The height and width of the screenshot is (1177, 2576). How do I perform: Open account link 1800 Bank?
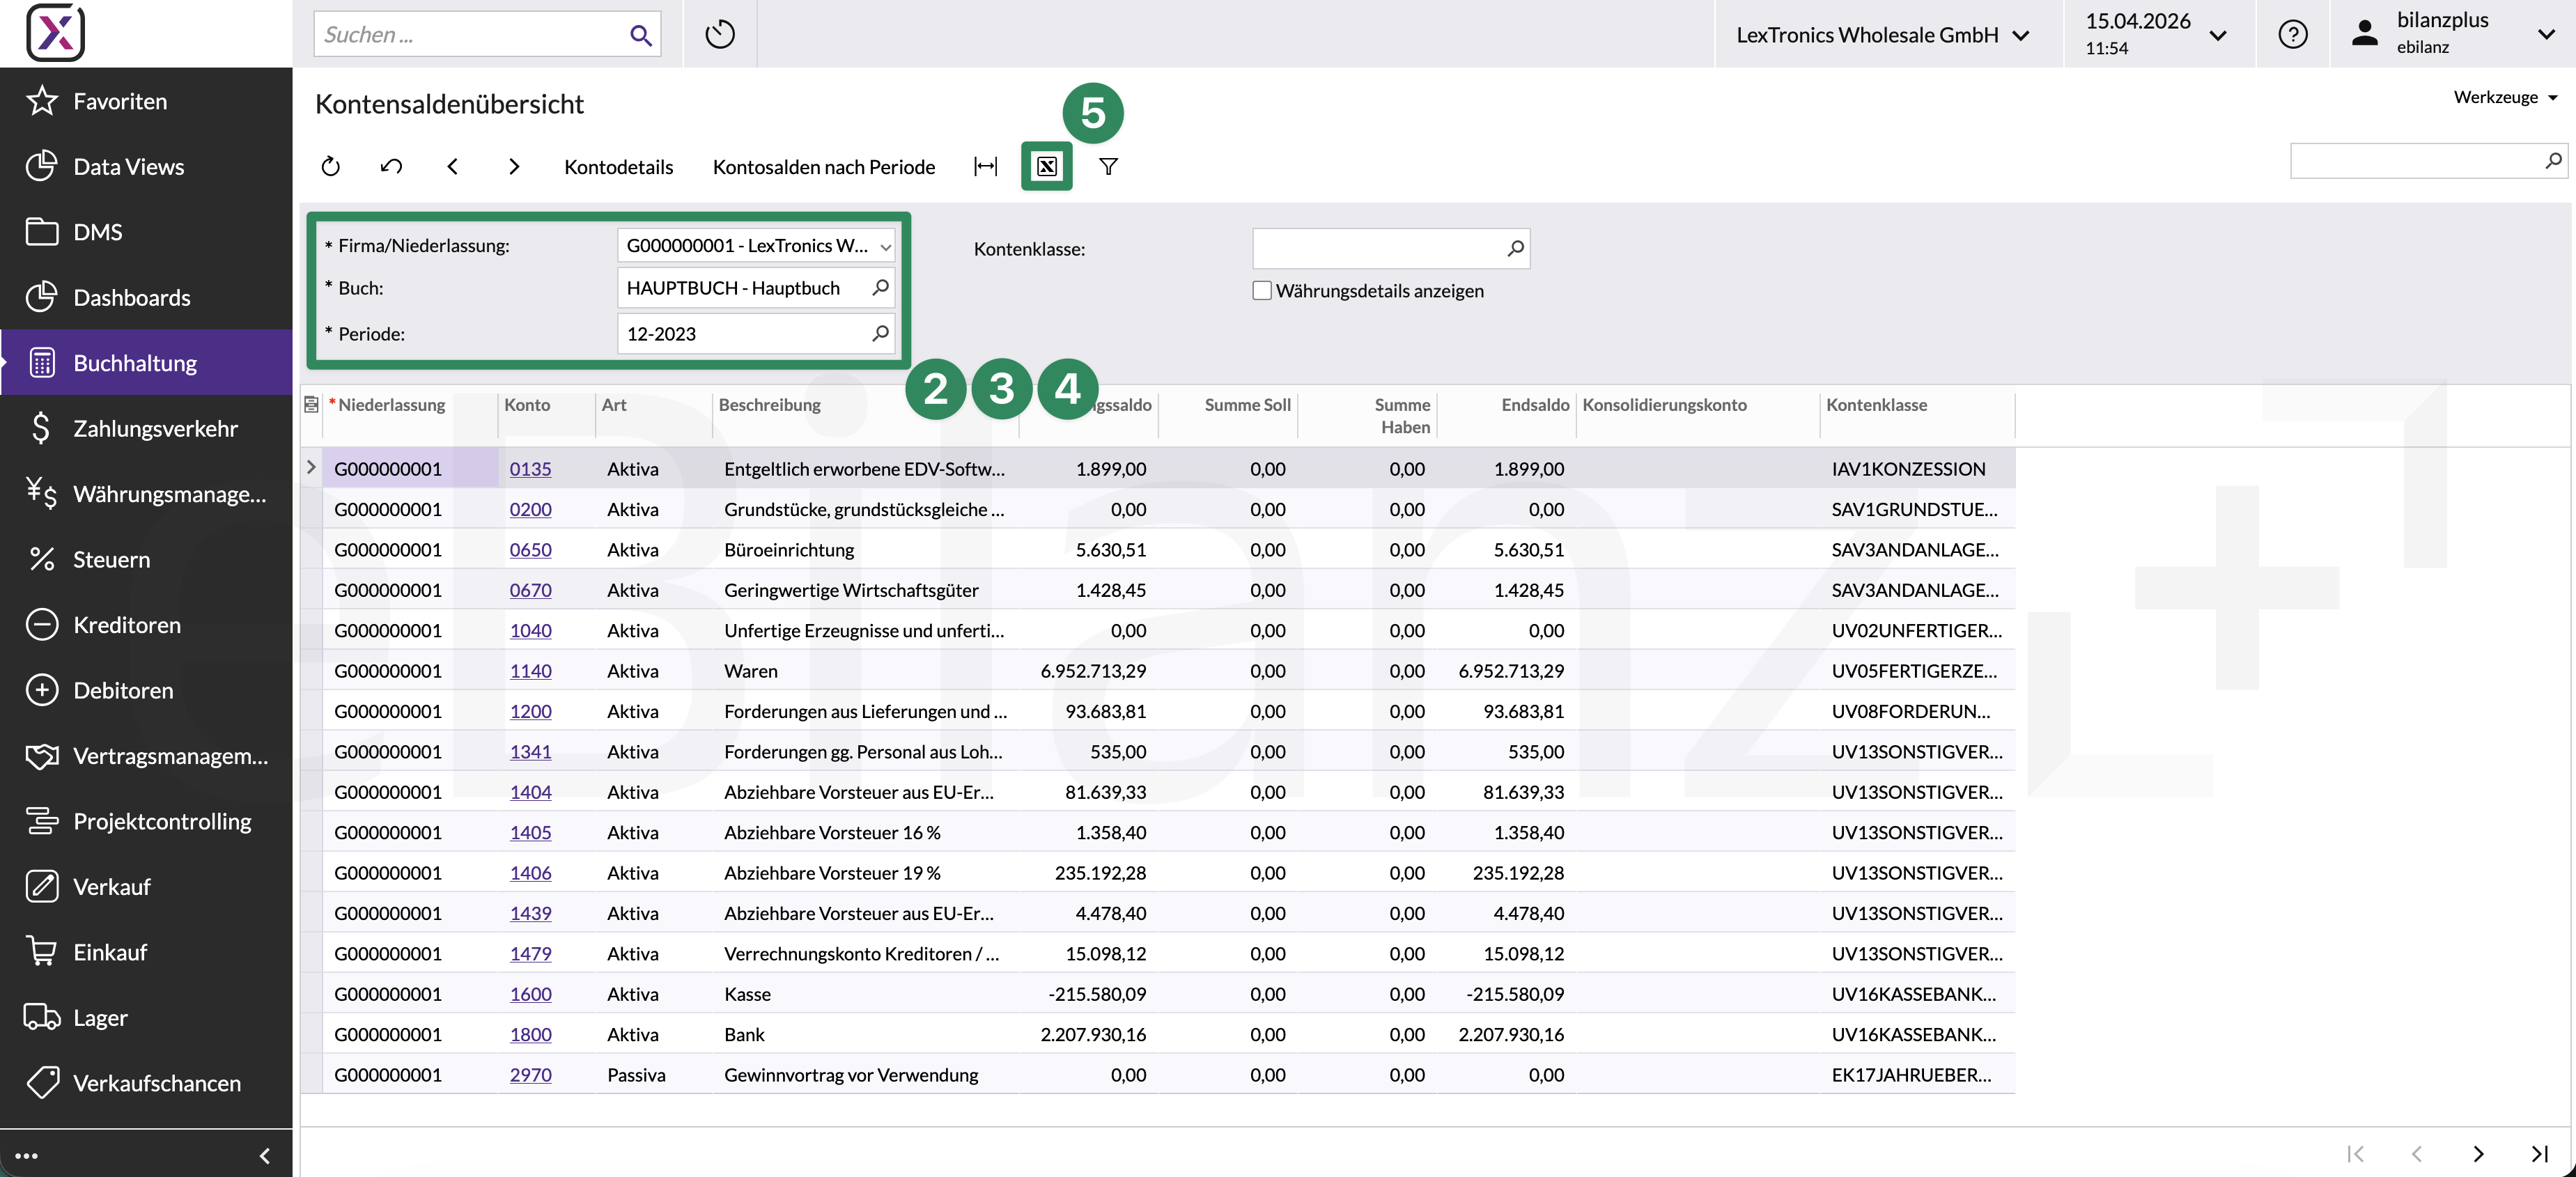tap(530, 1035)
